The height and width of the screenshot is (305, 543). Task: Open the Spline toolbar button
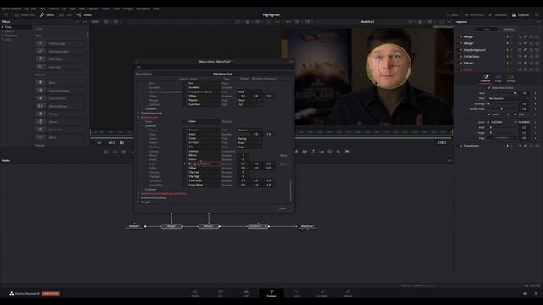(452, 15)
